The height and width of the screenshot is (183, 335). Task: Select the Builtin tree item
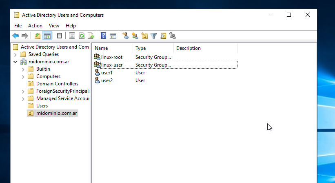[x=43, y=69]
